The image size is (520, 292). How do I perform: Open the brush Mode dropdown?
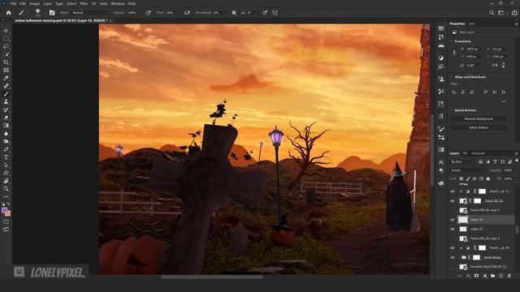click(x=90, y=13)
